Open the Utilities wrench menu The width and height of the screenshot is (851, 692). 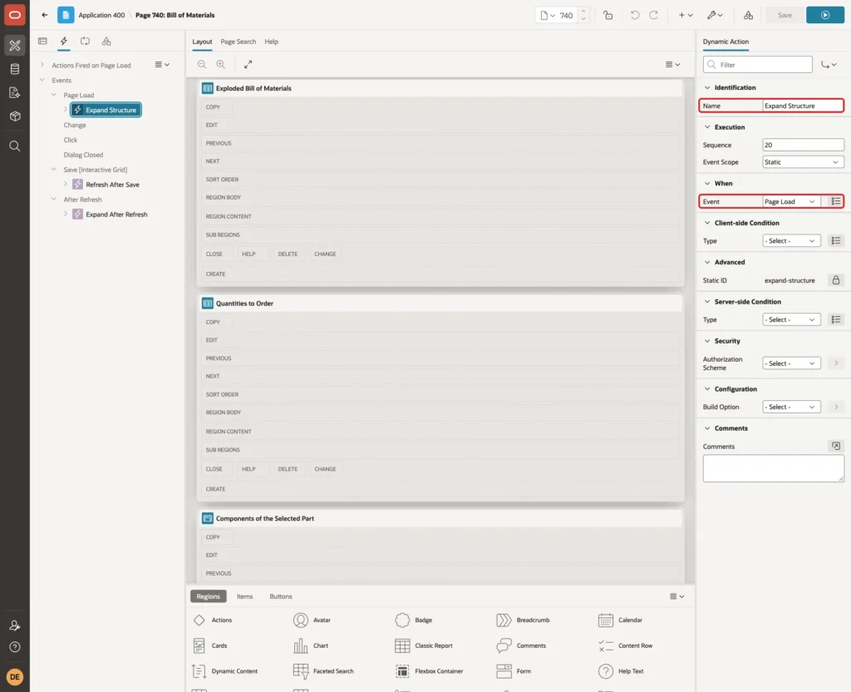(714, 15)
